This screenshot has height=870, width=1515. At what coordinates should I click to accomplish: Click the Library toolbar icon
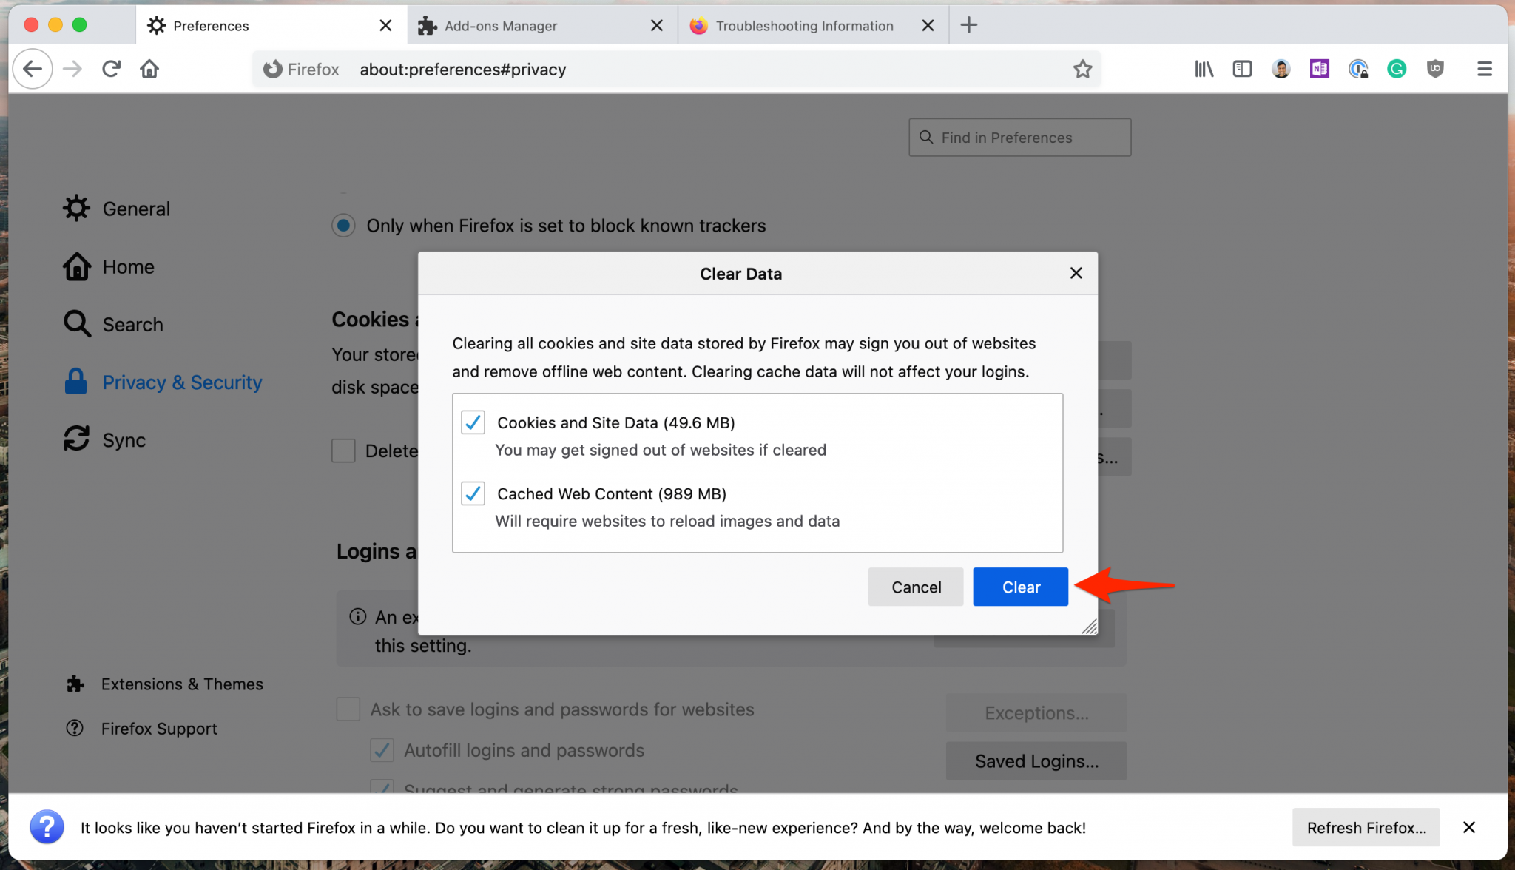[1204, 69]
